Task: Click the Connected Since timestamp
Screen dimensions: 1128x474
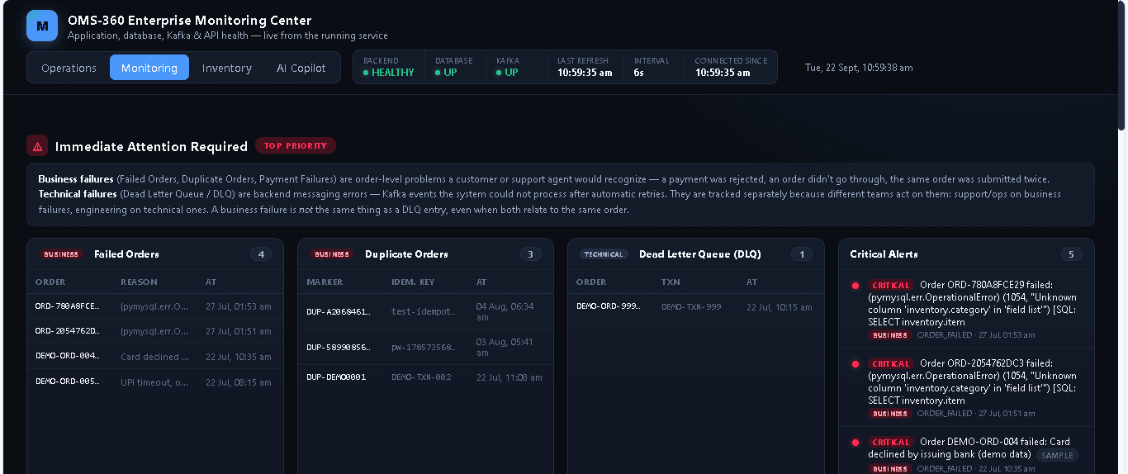Action: 723,73
